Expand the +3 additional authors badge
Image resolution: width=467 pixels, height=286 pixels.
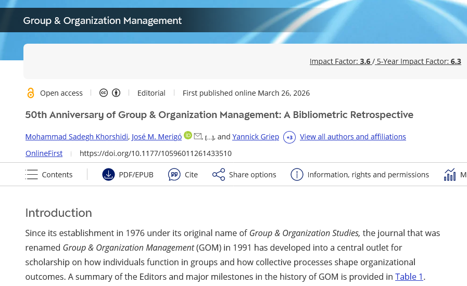coord(289,137)
